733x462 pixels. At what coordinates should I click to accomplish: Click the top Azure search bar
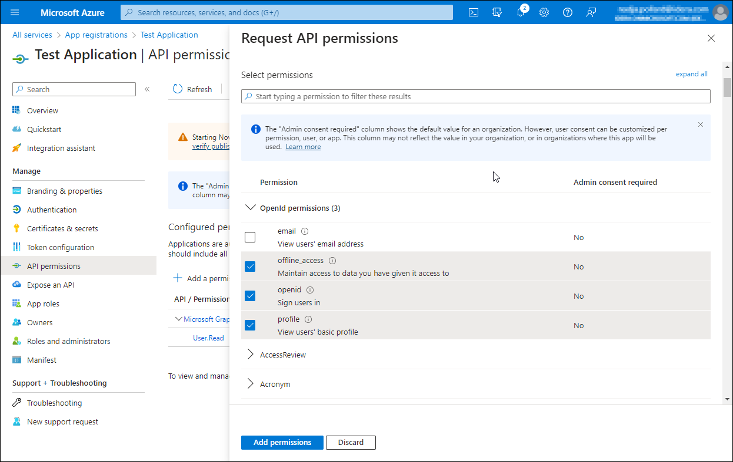click(286, 12)
